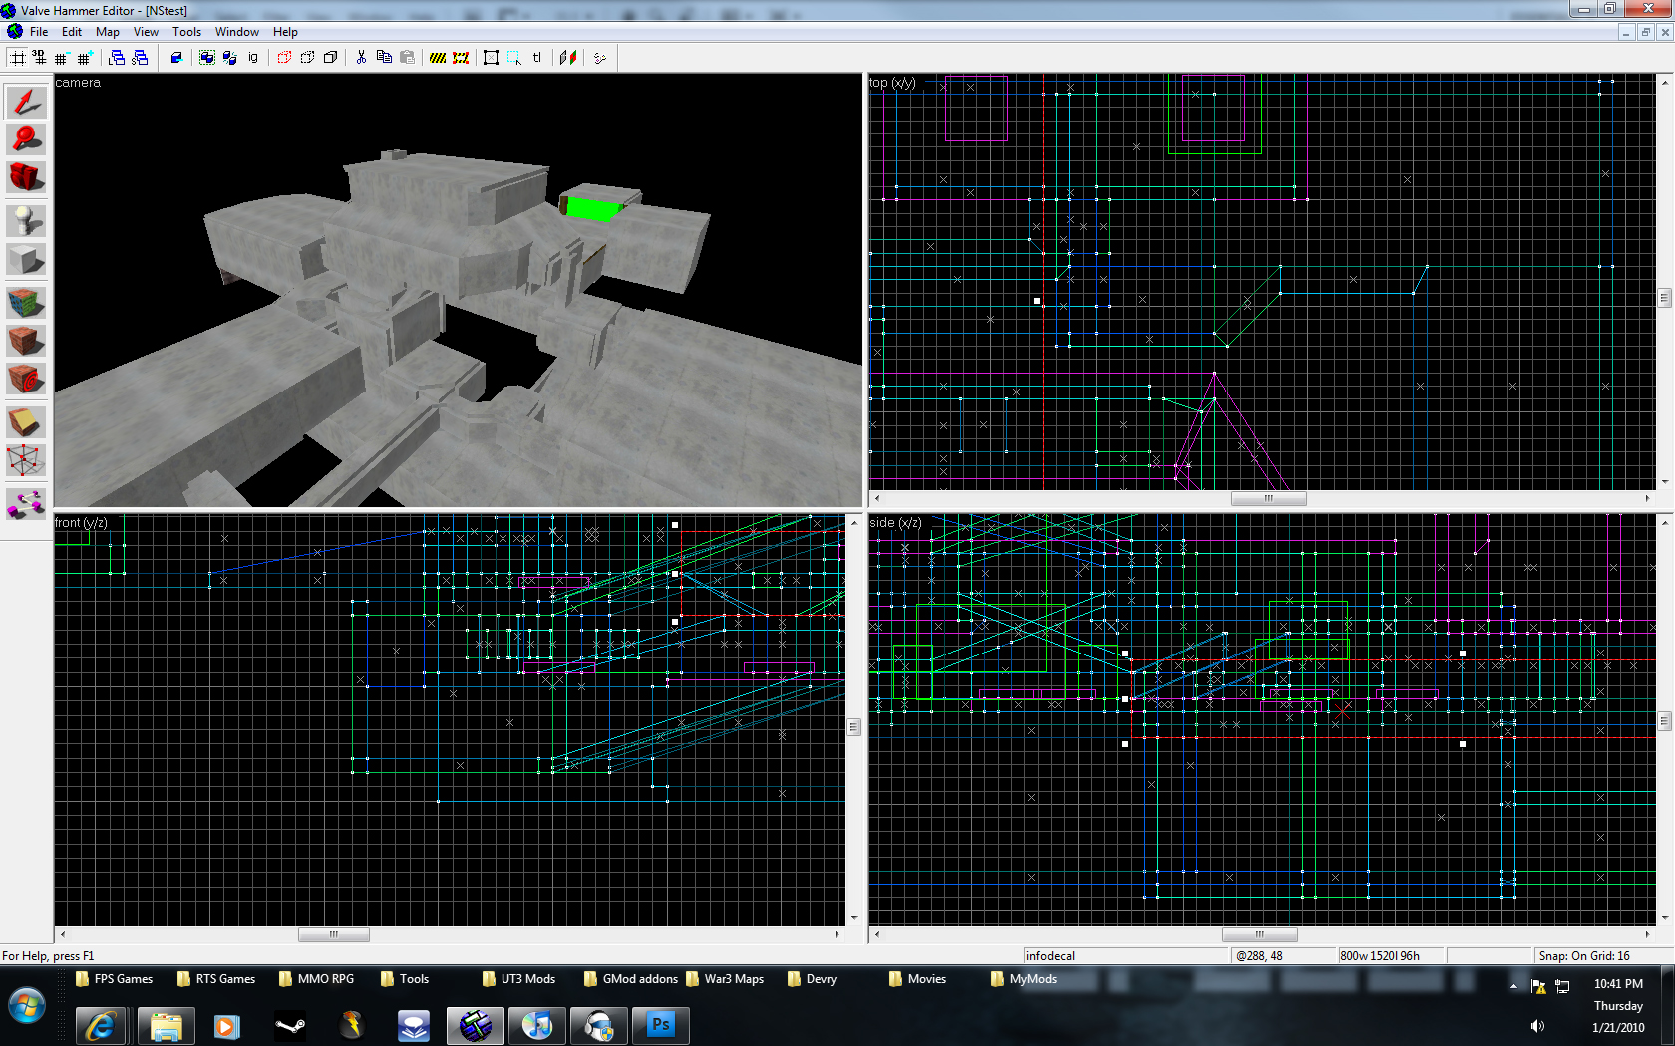
Task: Choose the Vertex manipulation tool
Action: click(26, 460)
